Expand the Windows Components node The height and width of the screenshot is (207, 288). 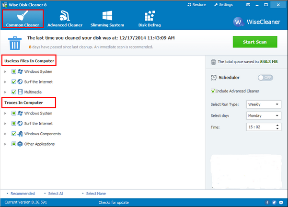pyautogui.click(x=5, y=134)
